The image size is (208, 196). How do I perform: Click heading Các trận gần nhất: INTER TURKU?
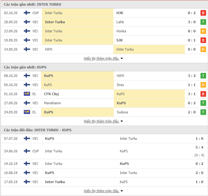[x=33, y=4]
